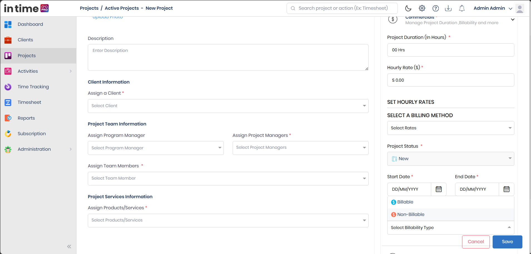Screen dimensions: 531x254
Task: Click the Start Date input field
Action: pyautogui.click(x=409, y=189)
